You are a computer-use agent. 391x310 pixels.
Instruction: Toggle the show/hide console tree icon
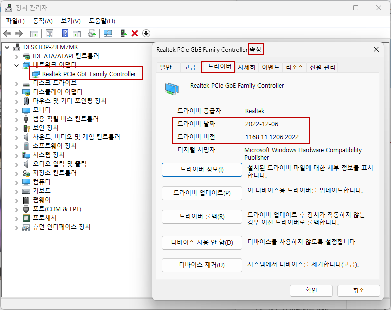click(34, 33)
